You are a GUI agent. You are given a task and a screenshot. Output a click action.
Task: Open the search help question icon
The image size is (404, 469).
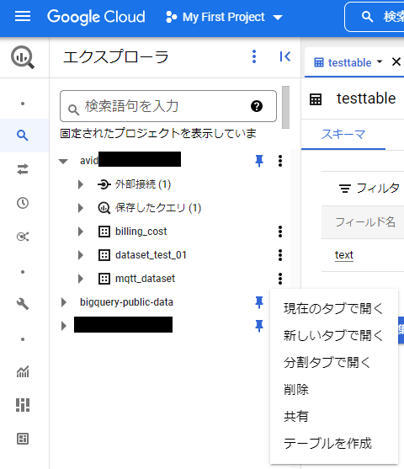[257, 106]
